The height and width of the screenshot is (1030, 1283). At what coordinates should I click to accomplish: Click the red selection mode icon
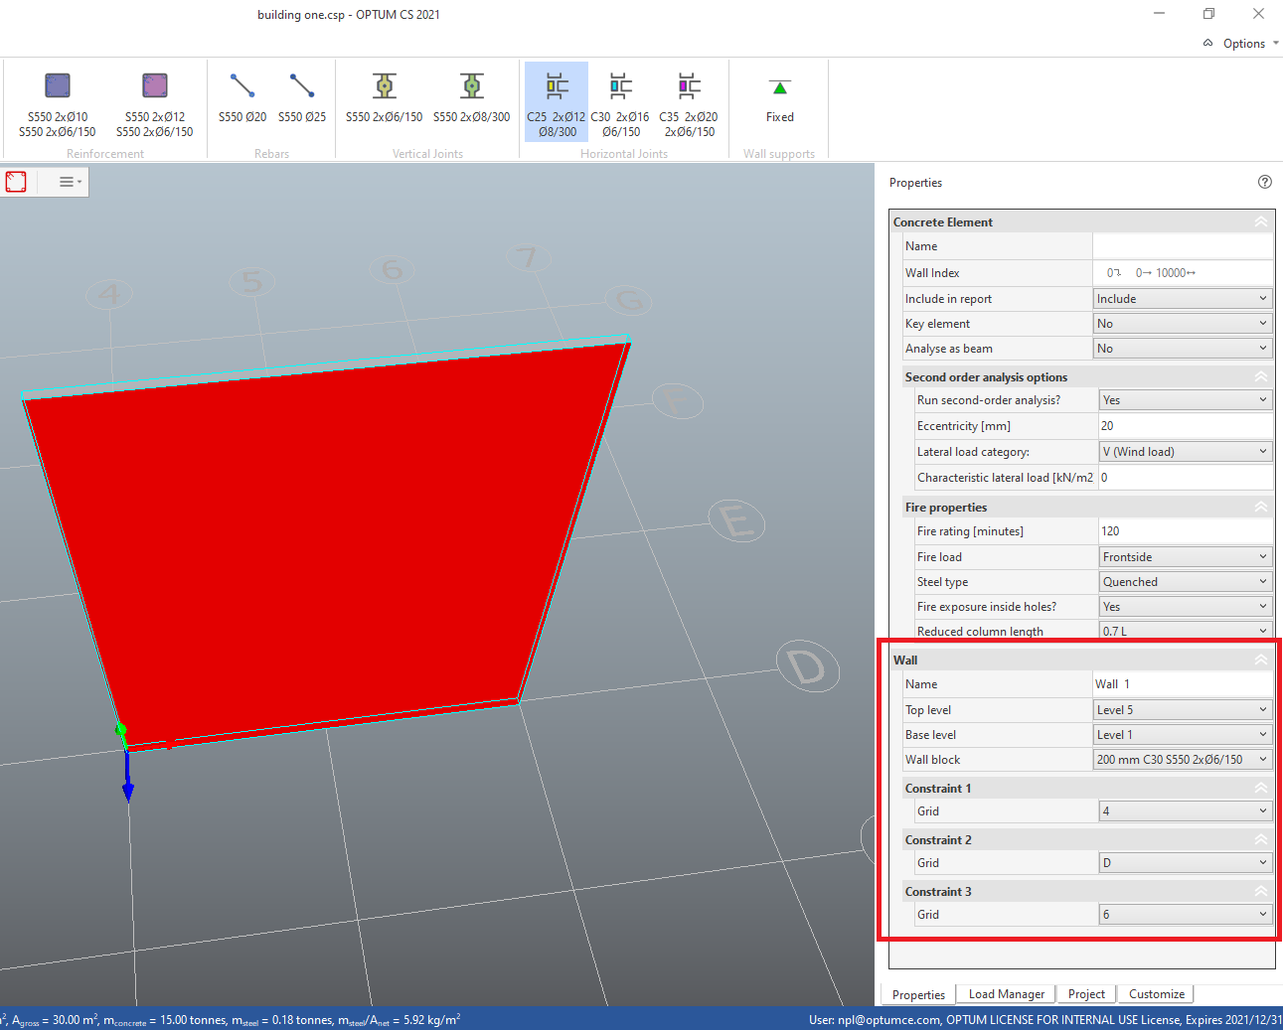click(17, 182)
